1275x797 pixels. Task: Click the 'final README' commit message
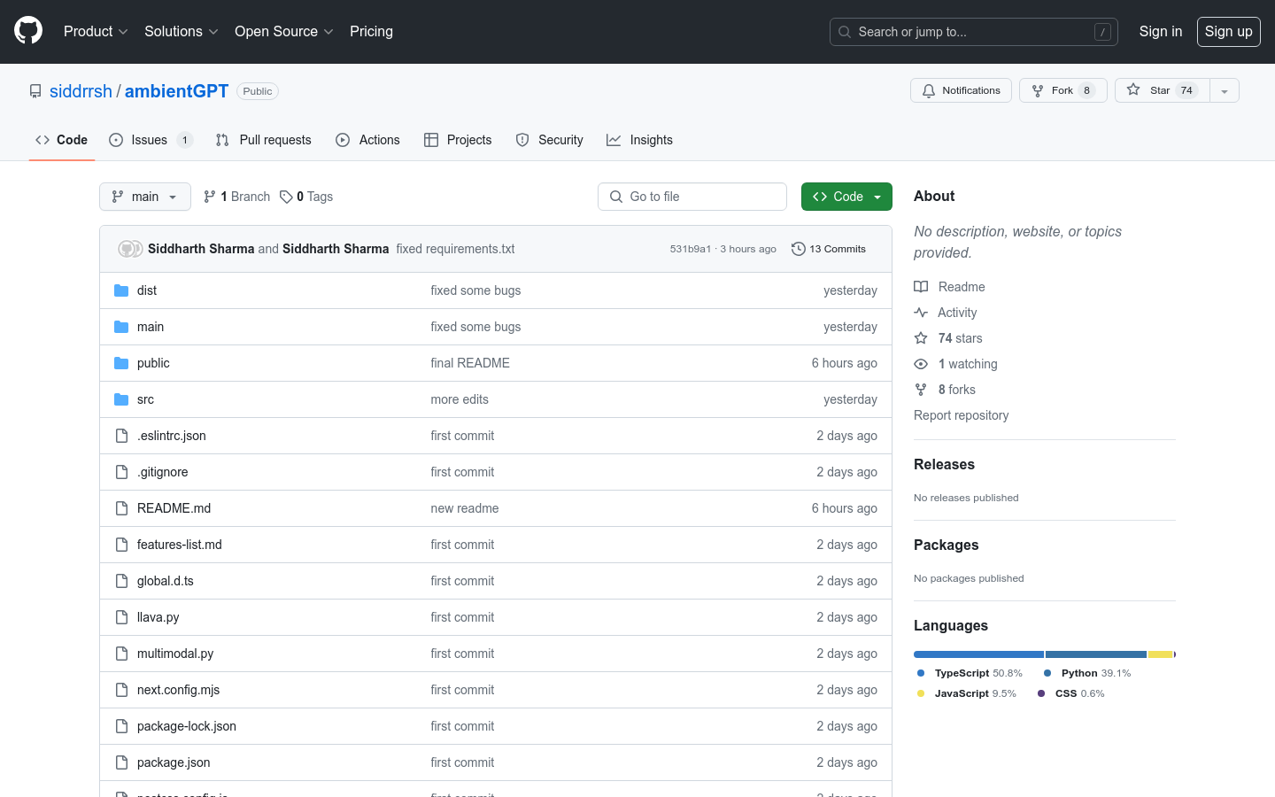click(x=470, y=363)
